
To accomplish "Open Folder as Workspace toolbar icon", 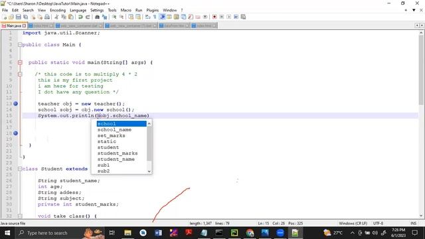I will [198, 17].
